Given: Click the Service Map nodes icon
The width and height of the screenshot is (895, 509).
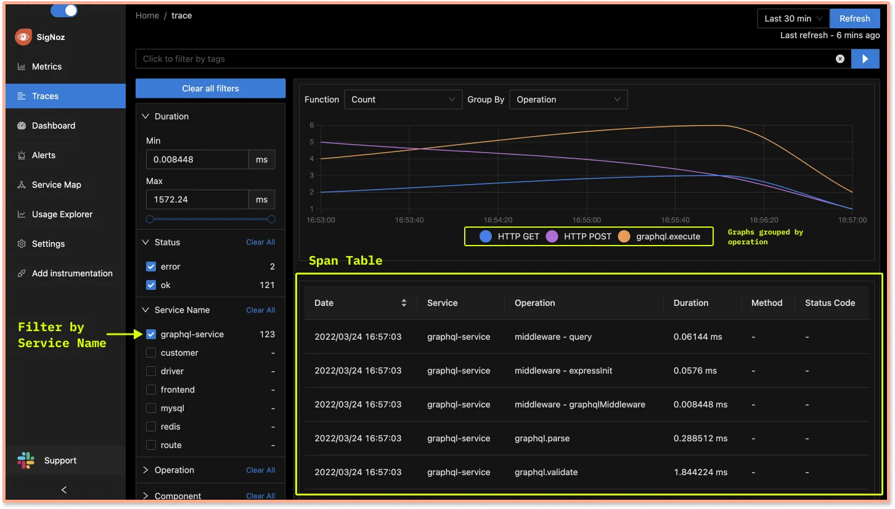Looking at the screenshot, I should [x=22, y=185].
